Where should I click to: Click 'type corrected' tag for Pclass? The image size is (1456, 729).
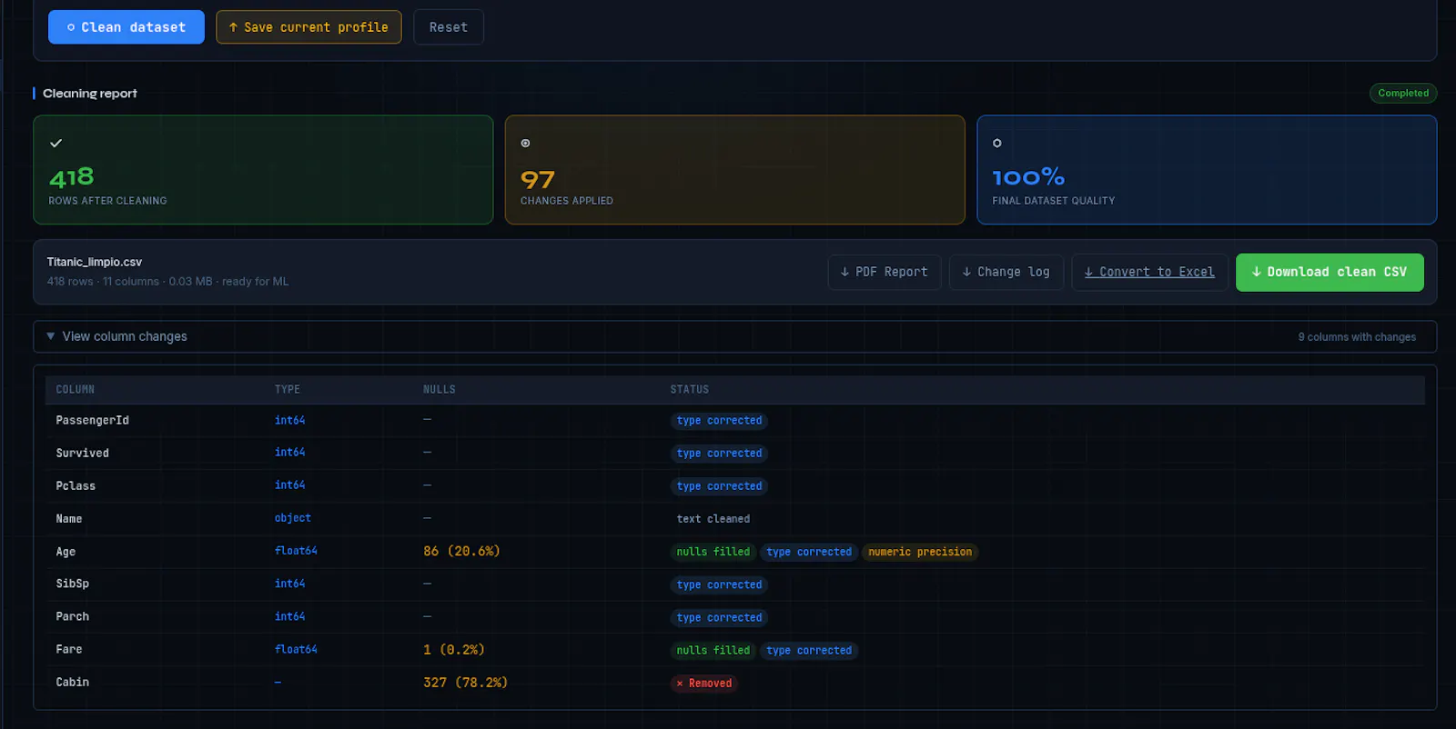(720, 486)
